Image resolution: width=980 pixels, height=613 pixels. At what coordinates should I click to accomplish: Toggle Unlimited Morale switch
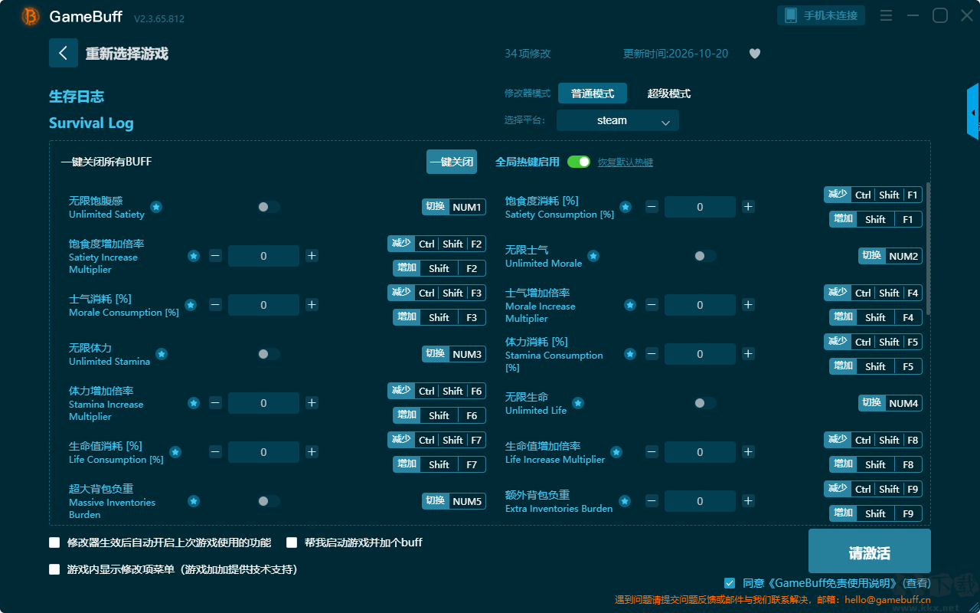[x=705, y=256]
